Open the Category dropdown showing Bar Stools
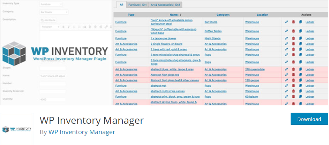329x145 pixels. point(54,12)
